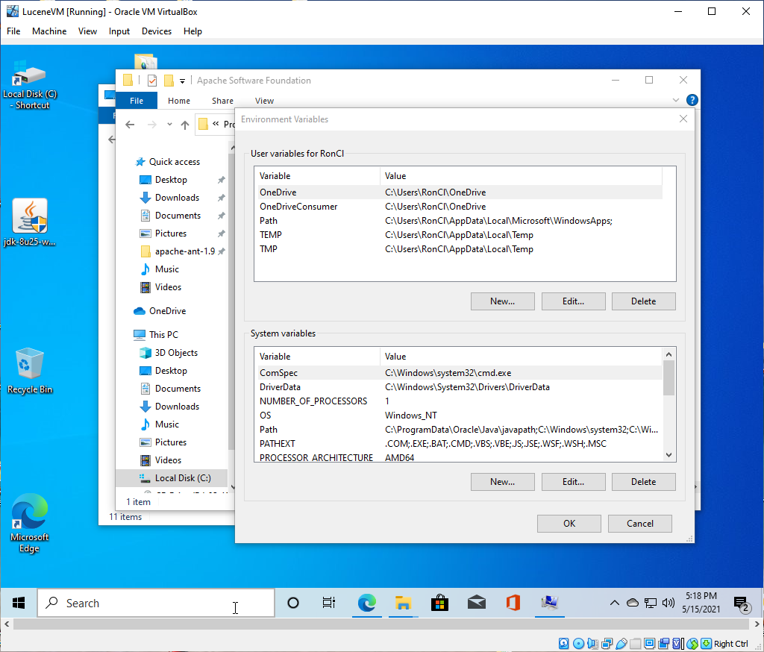Show hidden system tray icons
764x652 pixels.
coord(615,603)
